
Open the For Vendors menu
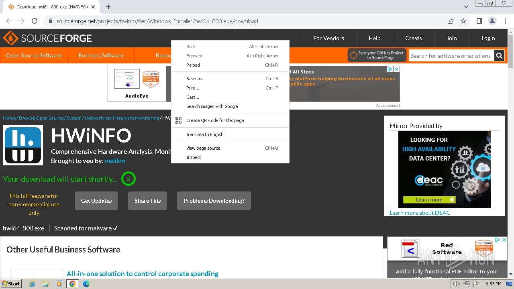coord(328,38)
